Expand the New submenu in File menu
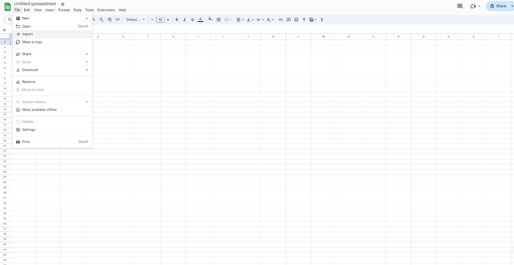The width and height of the screenshot is (514, 265). point(52,19)
